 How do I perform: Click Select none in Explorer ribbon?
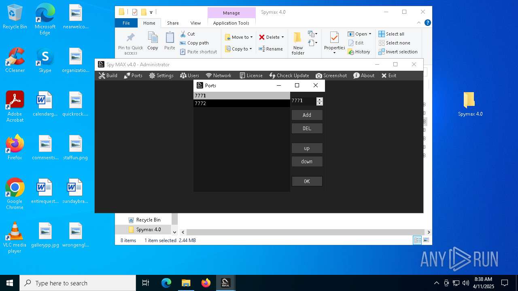tap(394, 43)
